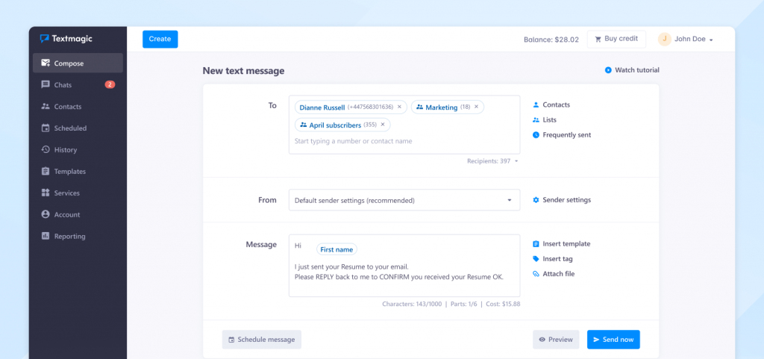Click the Textmagic logo icon
Image resolution: width=764 pixels, height=359 pixels.
tap(45, 39)
